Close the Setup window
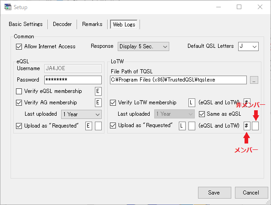The height and width of the screenshot is (205, 271). tap(260, 7)
